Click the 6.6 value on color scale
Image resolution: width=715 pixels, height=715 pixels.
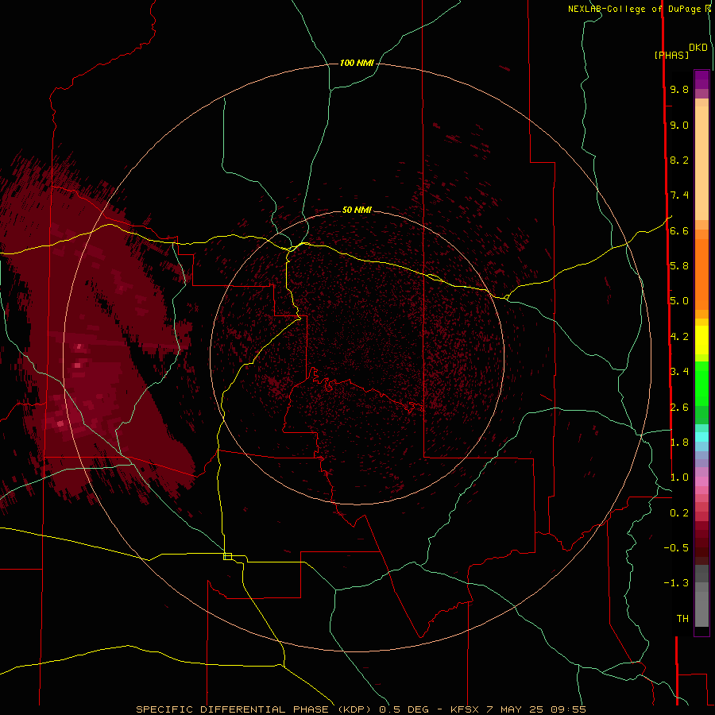[679, 230]
